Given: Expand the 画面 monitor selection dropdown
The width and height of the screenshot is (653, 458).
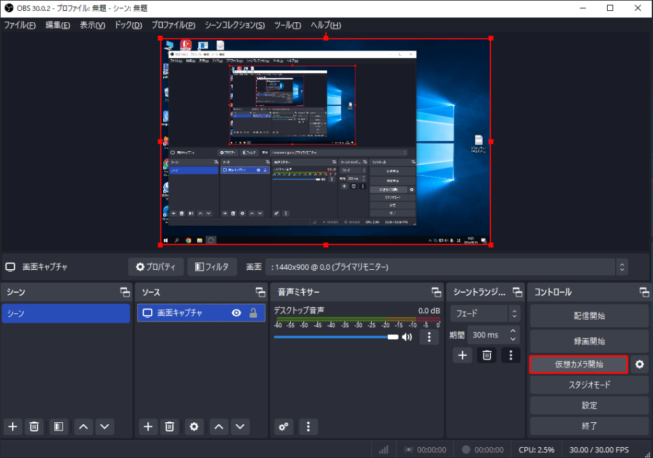Looking at the screenshot, I should coord(622,267).
